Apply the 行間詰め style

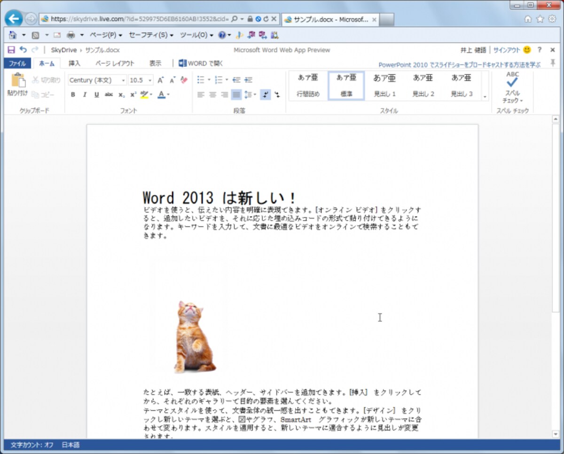[308, 86]
